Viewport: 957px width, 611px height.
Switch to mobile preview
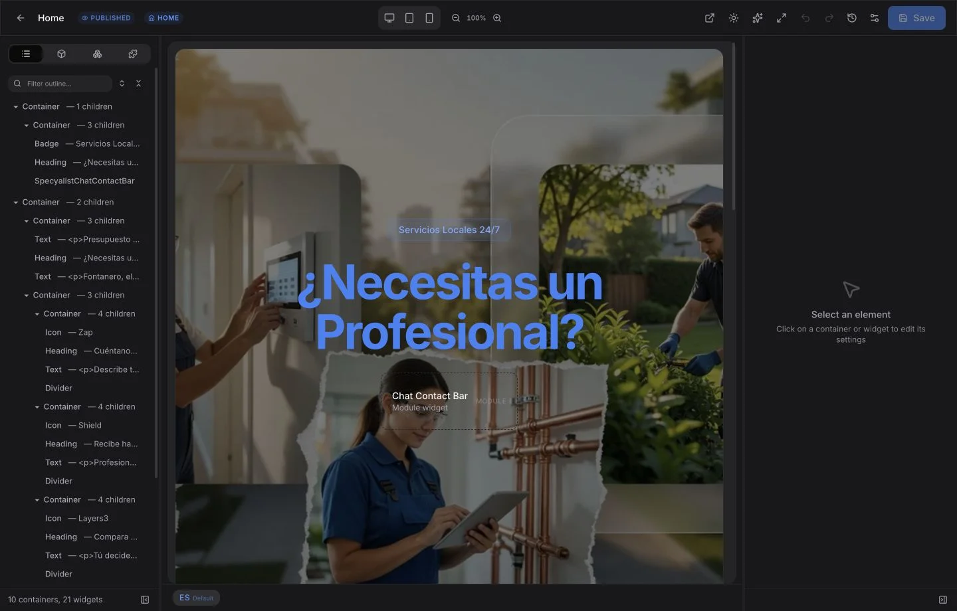coord(429,18)
